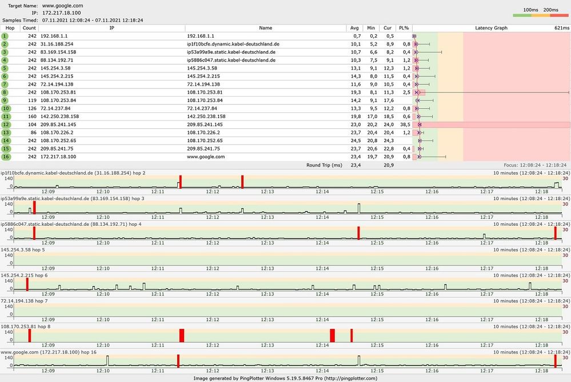The image size is (571, 382).
Task: Click the hop 13 green circle icon
Action: [6, 132]
